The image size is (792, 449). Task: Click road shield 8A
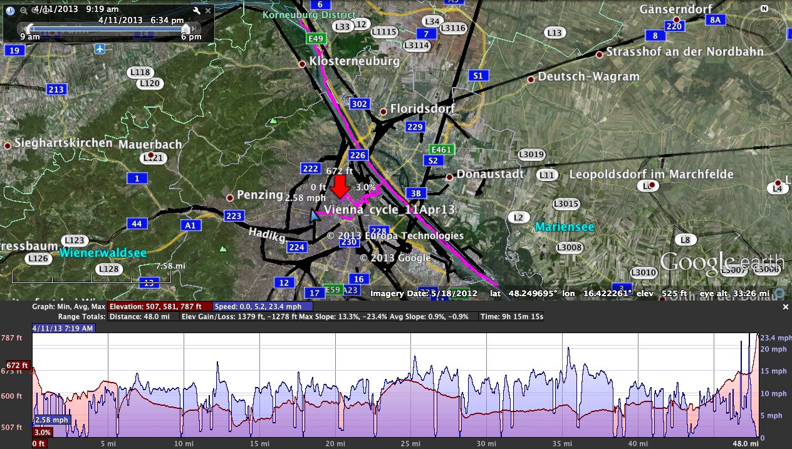(x=715, y=20)
